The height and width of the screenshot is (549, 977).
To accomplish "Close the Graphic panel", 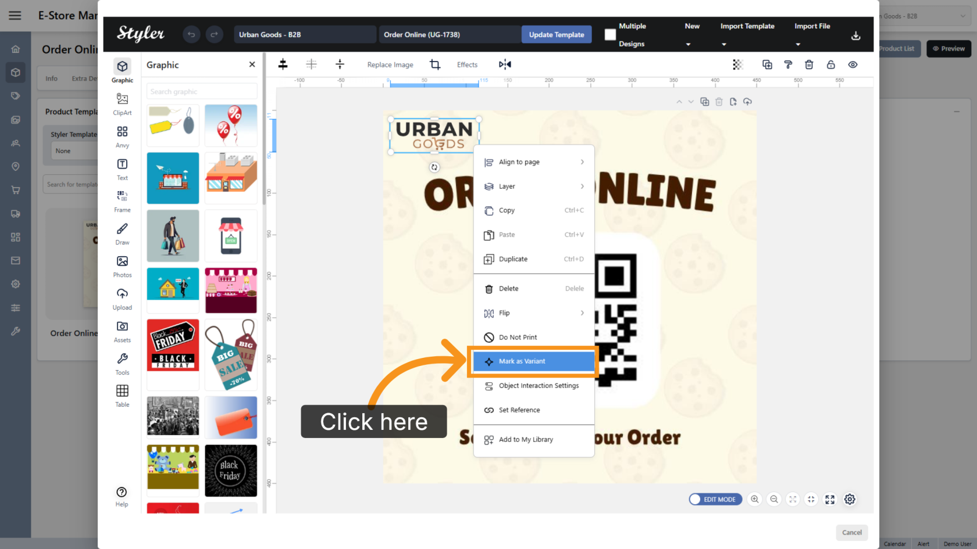I will [252, 64].
